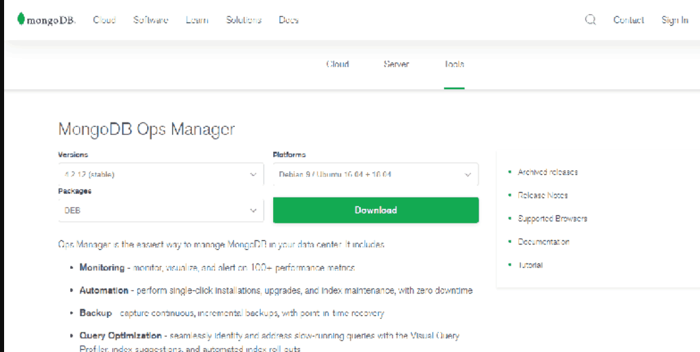Viewport: 700px width, 352px height.
Task: Open the search magnifier icon
Action: click(x=590, y=20)
